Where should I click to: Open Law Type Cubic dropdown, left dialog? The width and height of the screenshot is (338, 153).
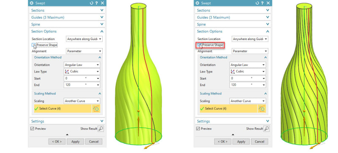pyautogui.click(x=82, y=72)
